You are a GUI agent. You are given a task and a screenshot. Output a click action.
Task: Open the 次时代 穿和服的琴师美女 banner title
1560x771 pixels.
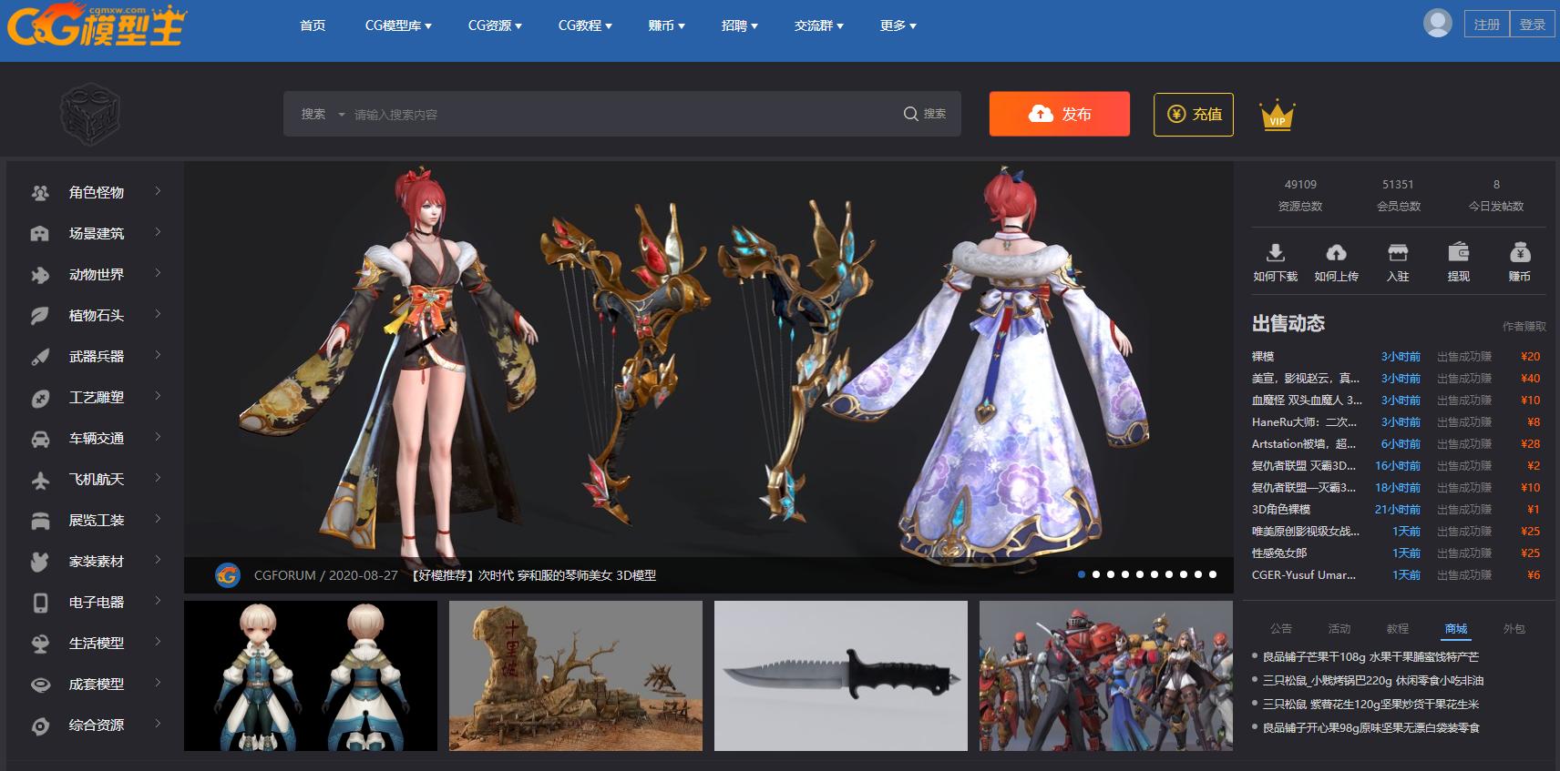533,575
